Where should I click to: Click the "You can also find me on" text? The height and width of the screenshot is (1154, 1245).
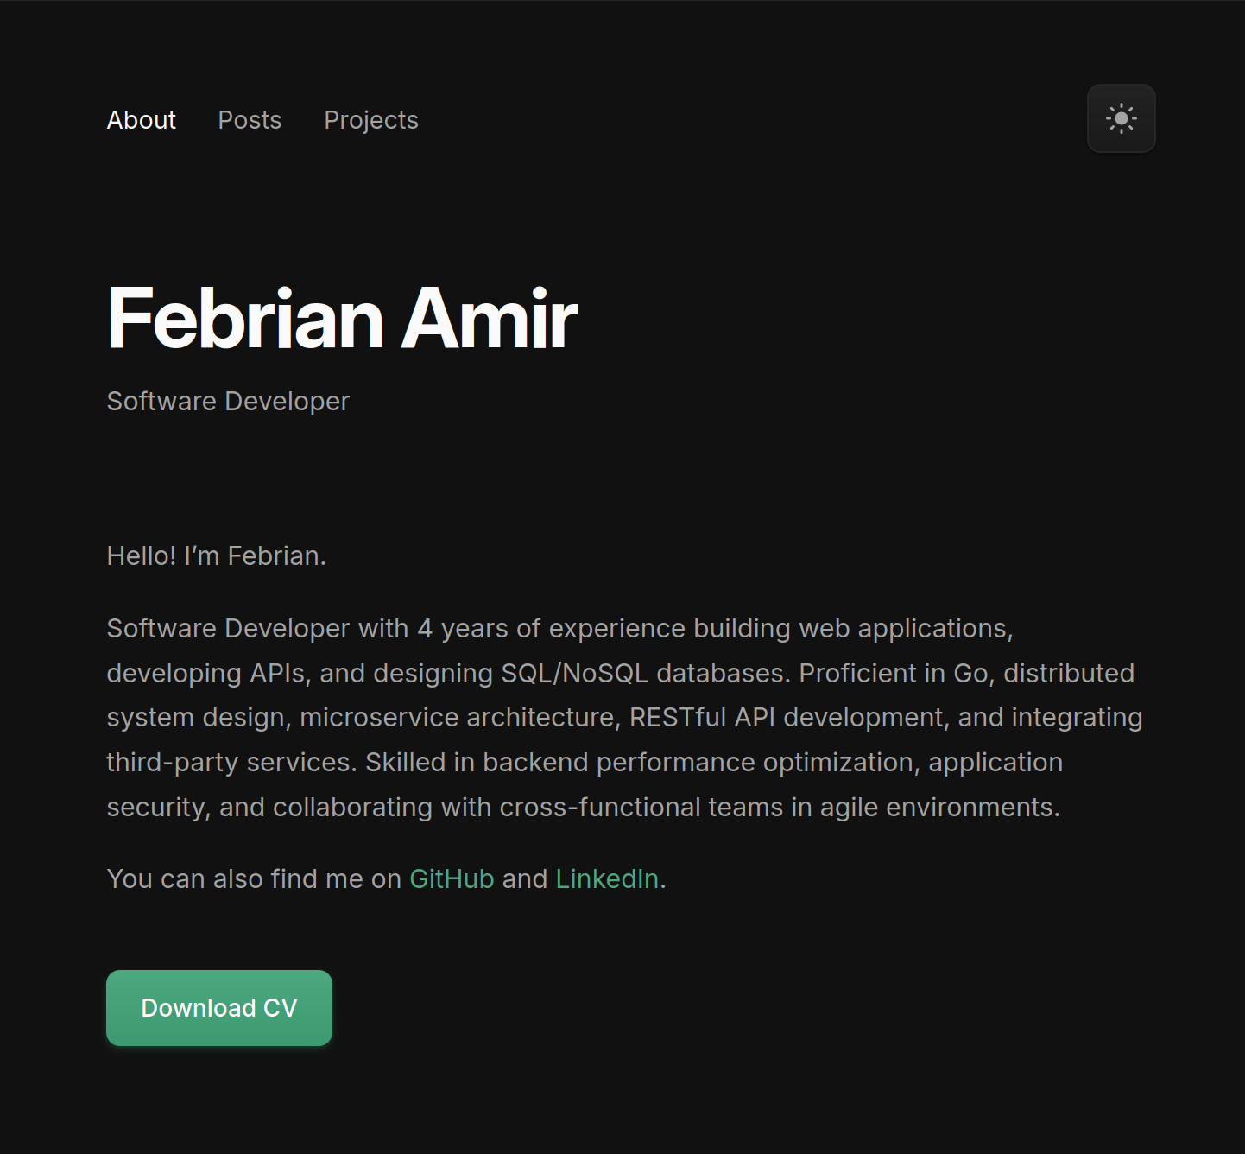[254, 878]
